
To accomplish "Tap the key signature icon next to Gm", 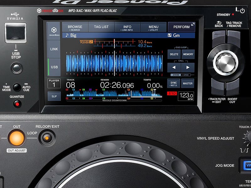I will pyautogui.click(x=169, y=35).
